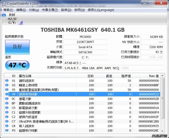The height and width of the screenshot is (138, 169).
Task: Select the blue disk status orb for C: Y:
Action: coord(4,15)
